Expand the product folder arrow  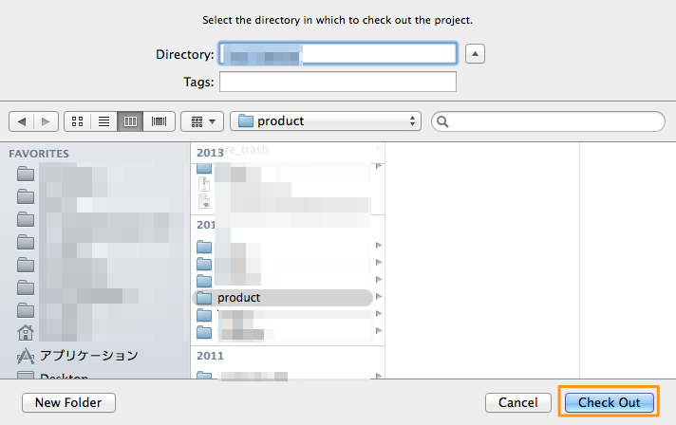click(379, 298)
